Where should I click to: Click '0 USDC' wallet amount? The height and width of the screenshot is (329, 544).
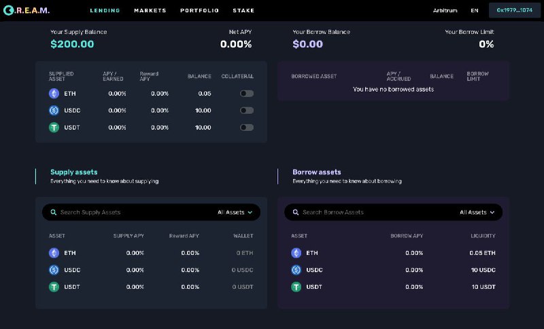coord(243,270)
